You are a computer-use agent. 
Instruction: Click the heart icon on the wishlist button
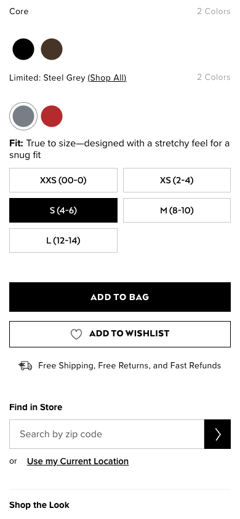(76, 335)
